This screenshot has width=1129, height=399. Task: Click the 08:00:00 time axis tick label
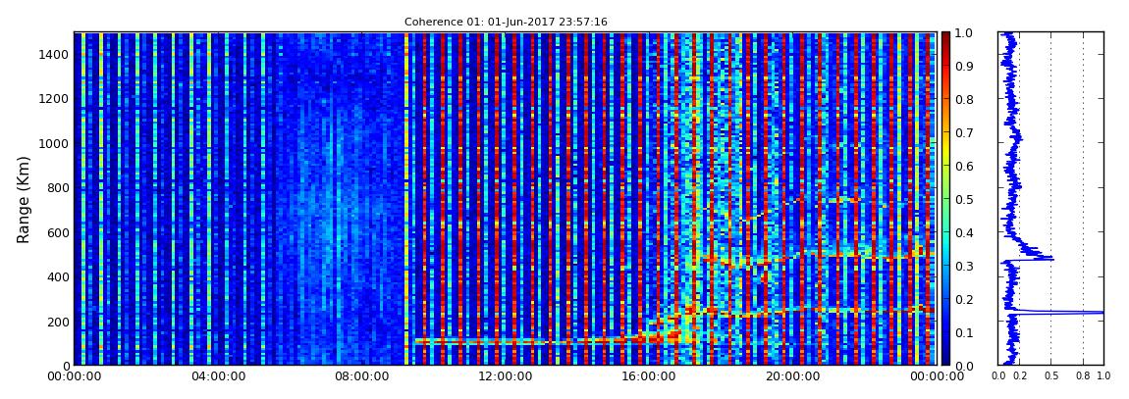(360, 375)
